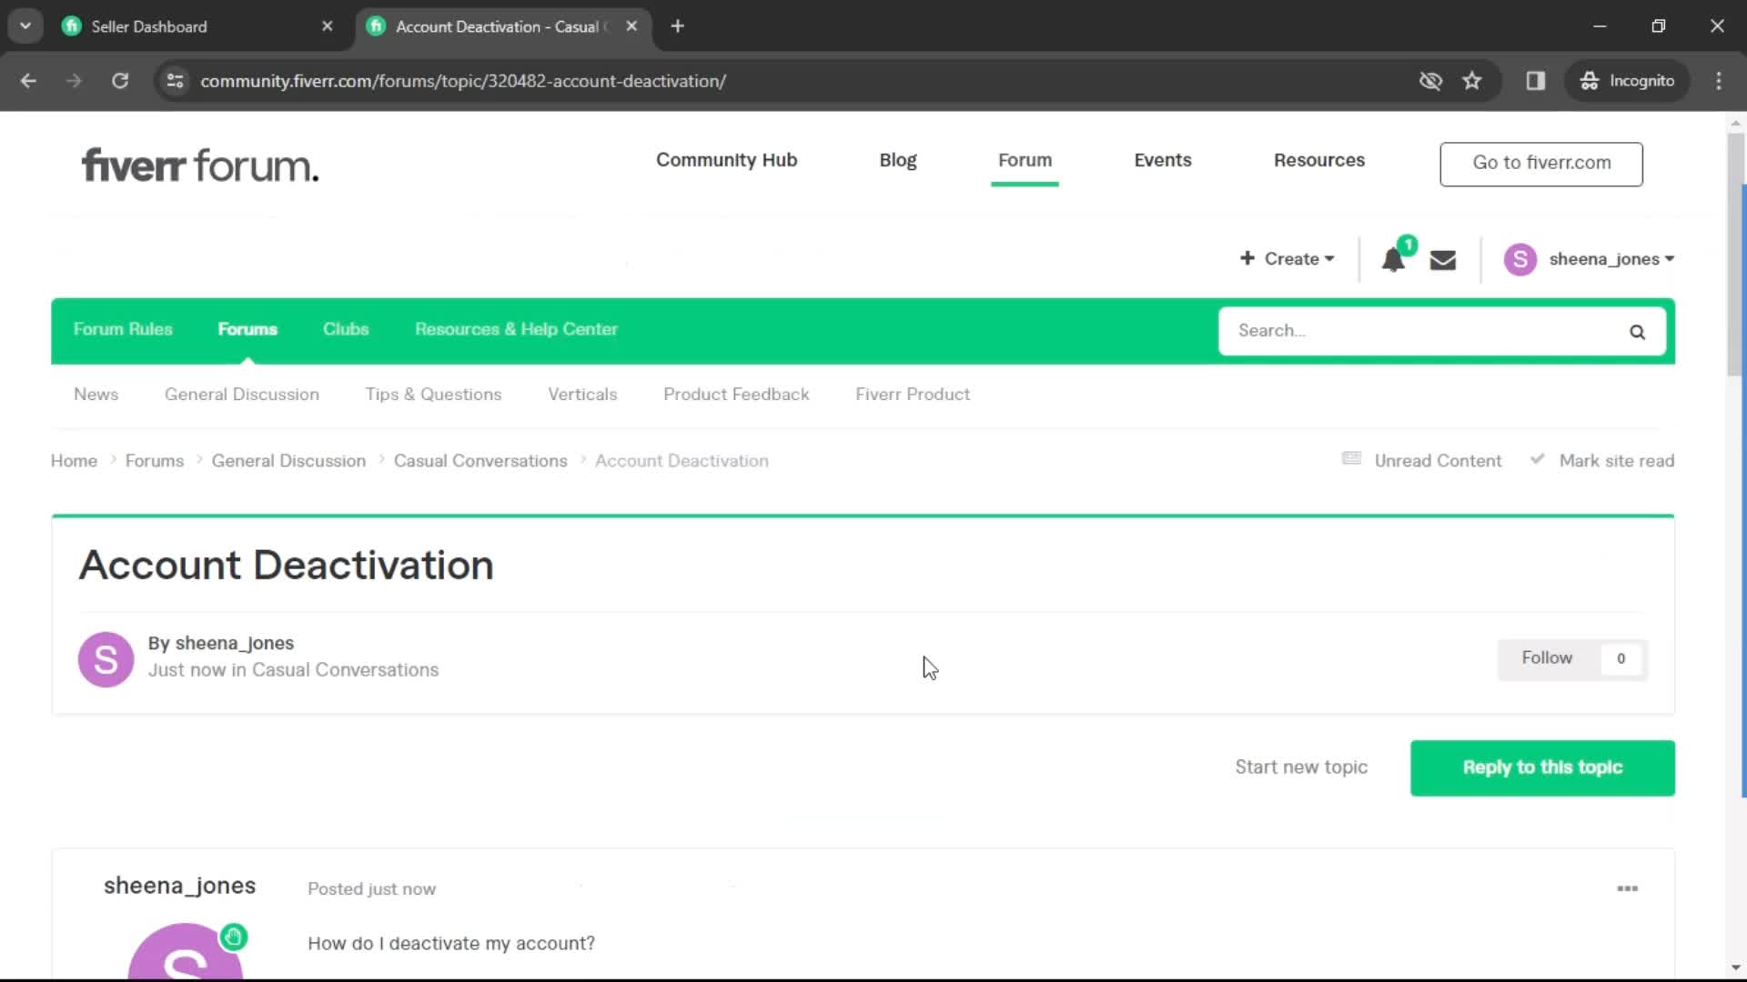Click the Fiverr forum logo
The height and width of the screenshot is (982, 1747).
[x=200, y=165]
